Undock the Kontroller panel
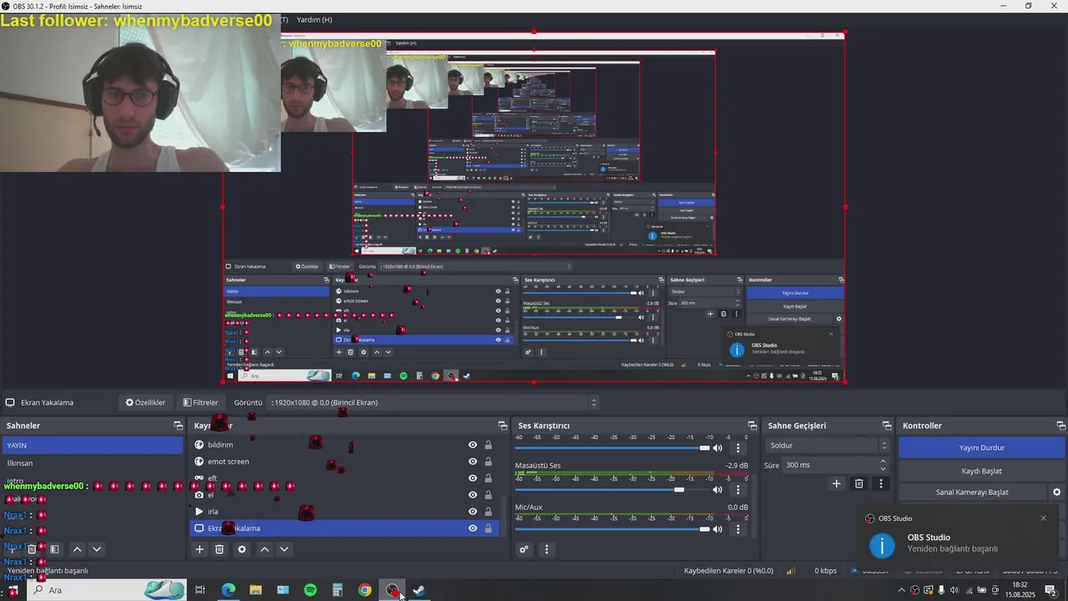The image size is (1068, 601). 1060,426
